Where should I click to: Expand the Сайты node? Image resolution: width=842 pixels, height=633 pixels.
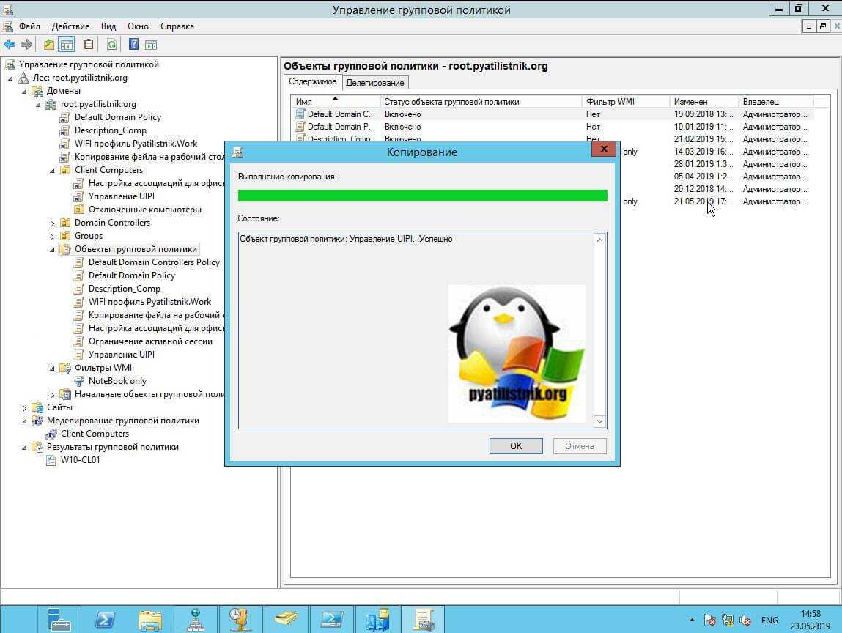coord(24,407)
